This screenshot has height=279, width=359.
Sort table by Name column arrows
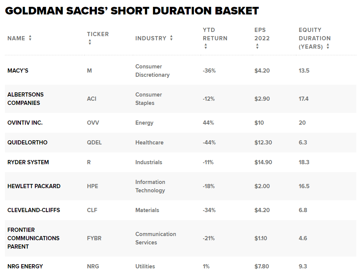click(30, 38)
